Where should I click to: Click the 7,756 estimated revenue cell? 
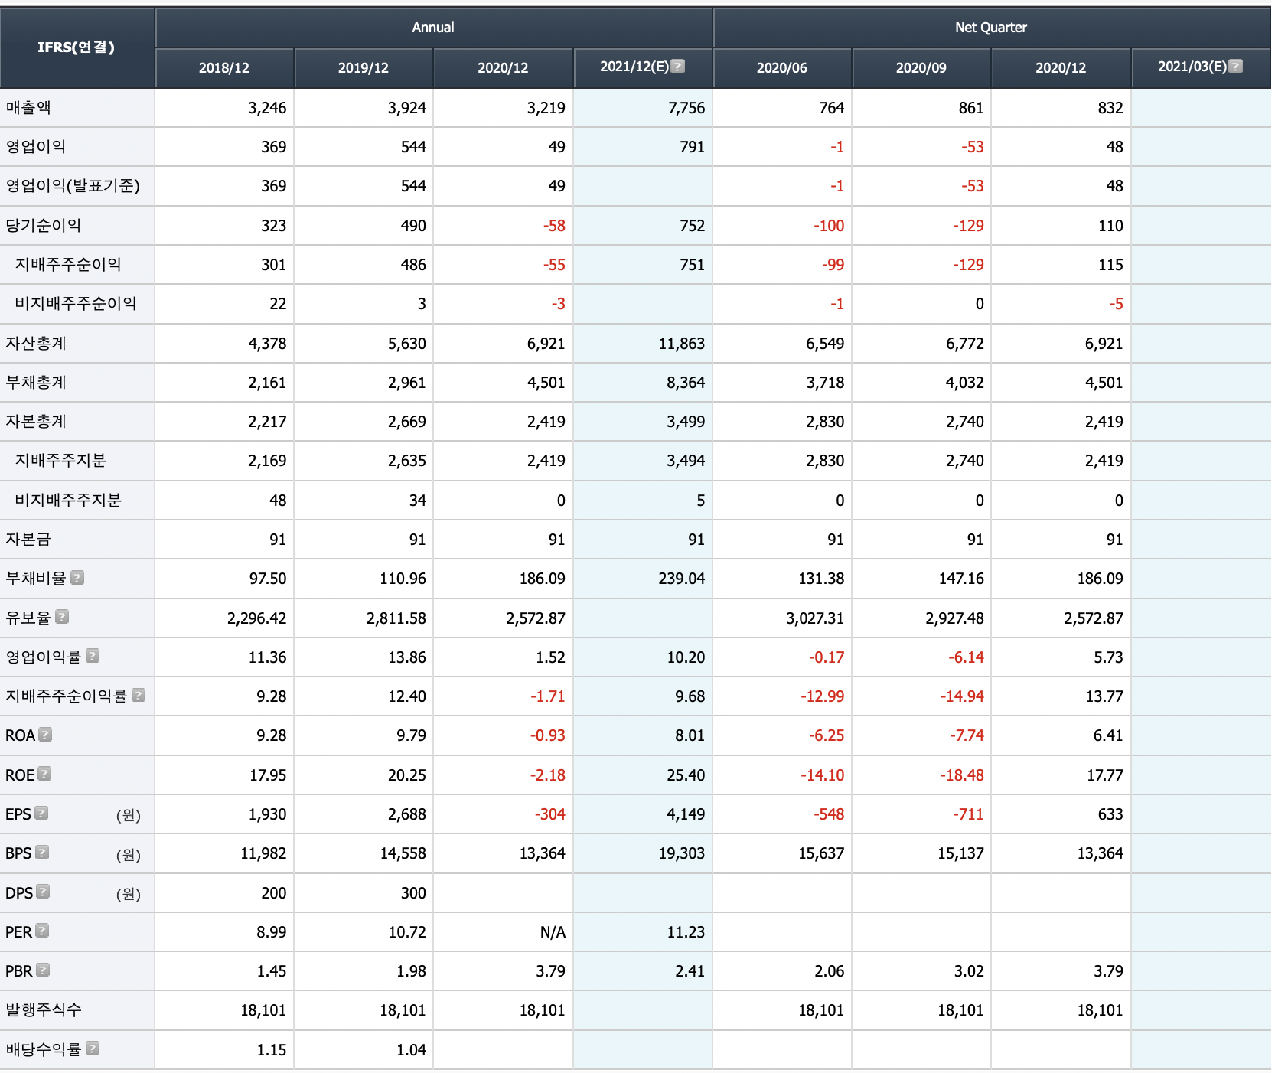click(686, 108)
